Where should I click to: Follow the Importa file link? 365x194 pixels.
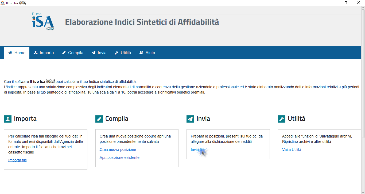[18, 160]
